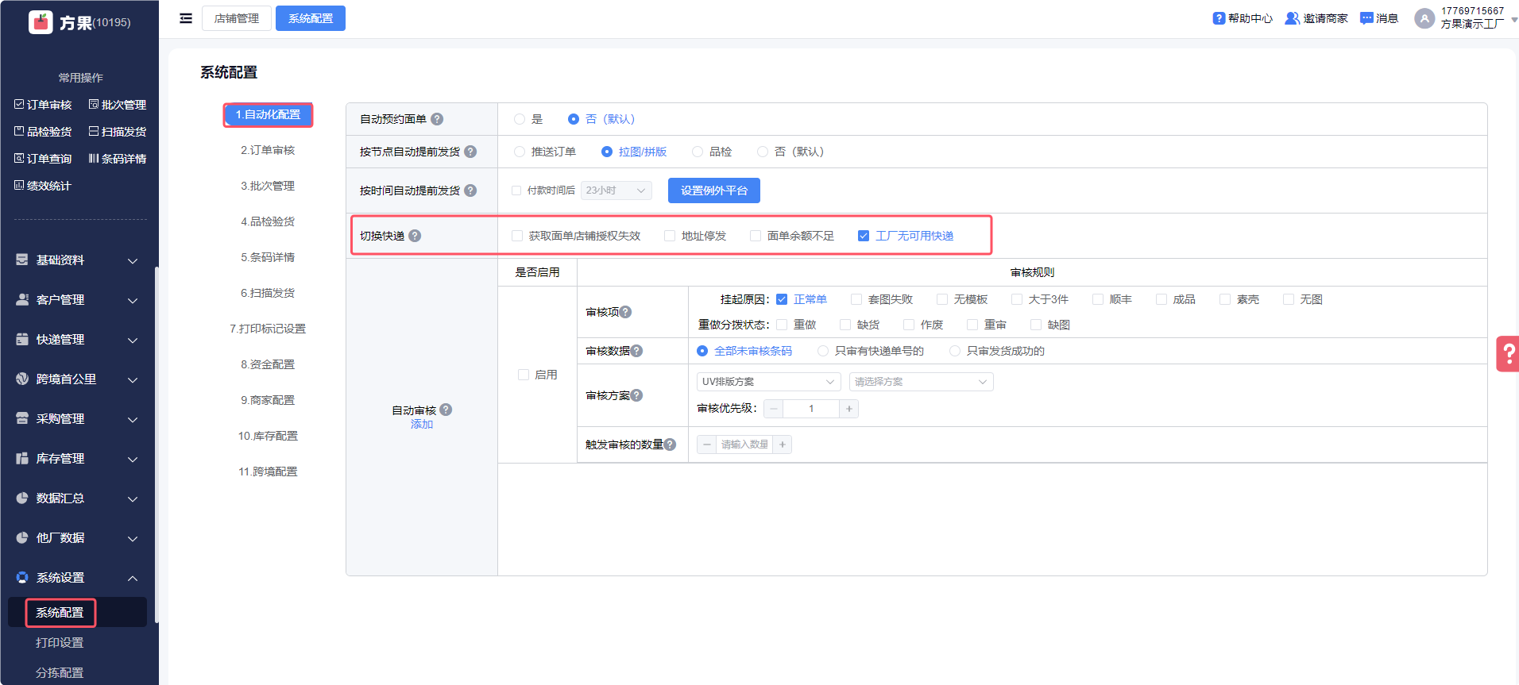Open the 帮助中心 help center icon

(1219, 18)
